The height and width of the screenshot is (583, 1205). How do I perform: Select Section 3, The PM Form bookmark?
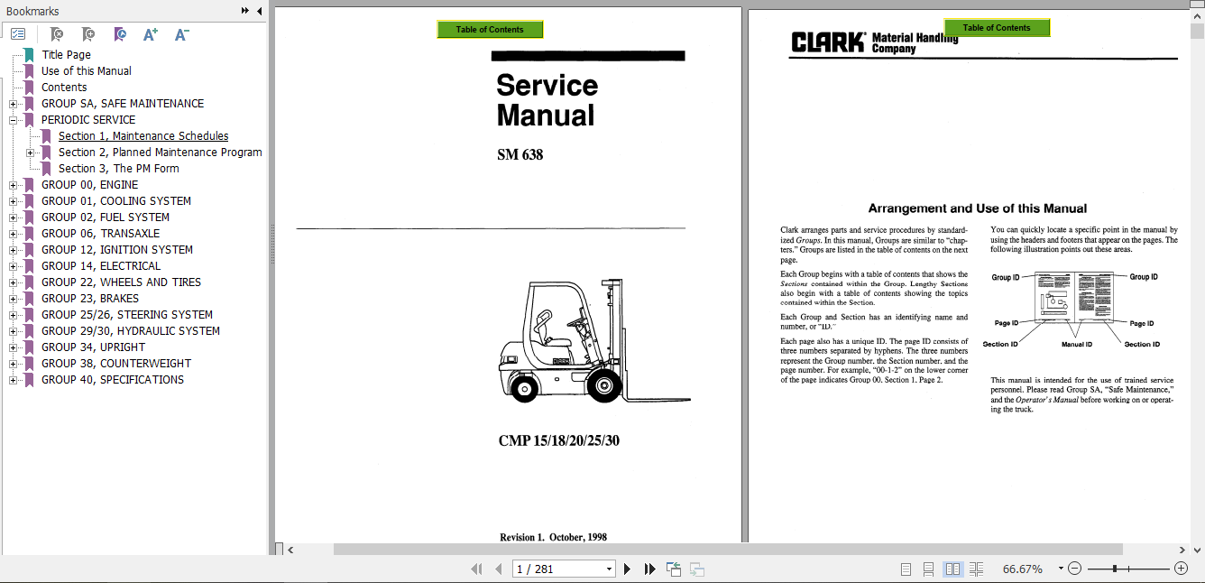tap(118, 169)
